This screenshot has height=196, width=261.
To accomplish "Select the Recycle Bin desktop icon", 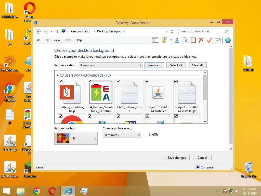I will pos(248,170).
